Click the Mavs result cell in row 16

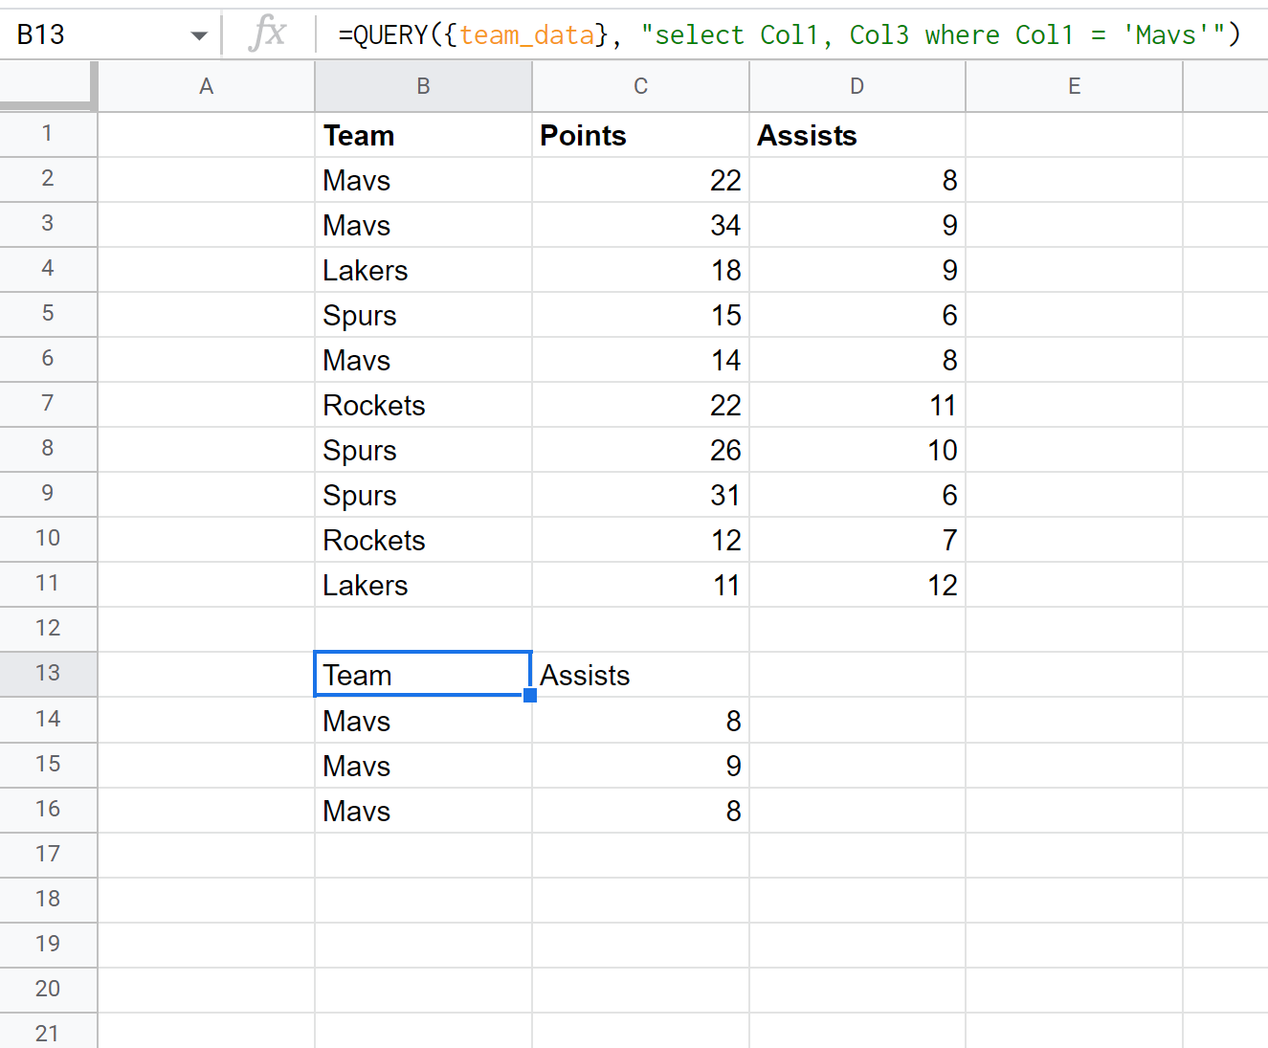tap(423, 811)
